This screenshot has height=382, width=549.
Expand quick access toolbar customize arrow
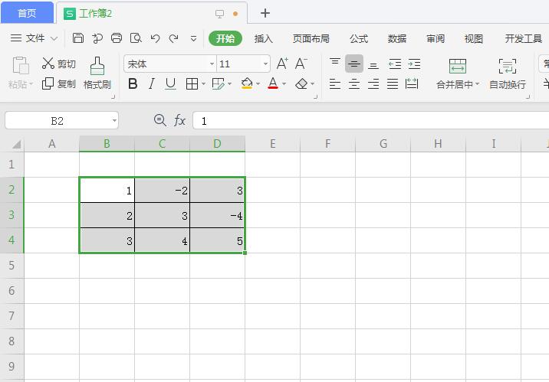(193, 38)
